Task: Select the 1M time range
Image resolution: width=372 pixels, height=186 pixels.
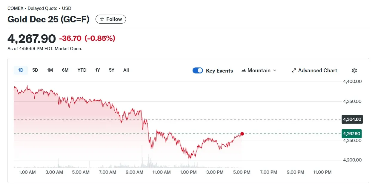Action: click(50, 70)
